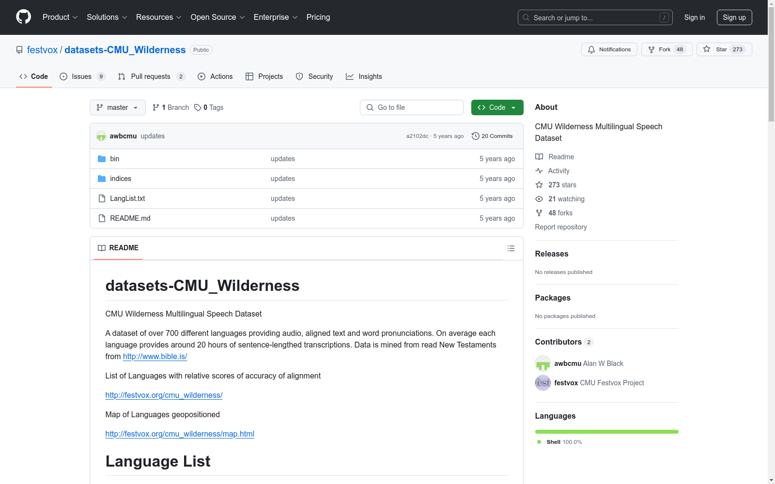This screenshot has width=775, height=484.
Task: View the 48 forks link
Action: pyautogui.click(x=554, y=213)
